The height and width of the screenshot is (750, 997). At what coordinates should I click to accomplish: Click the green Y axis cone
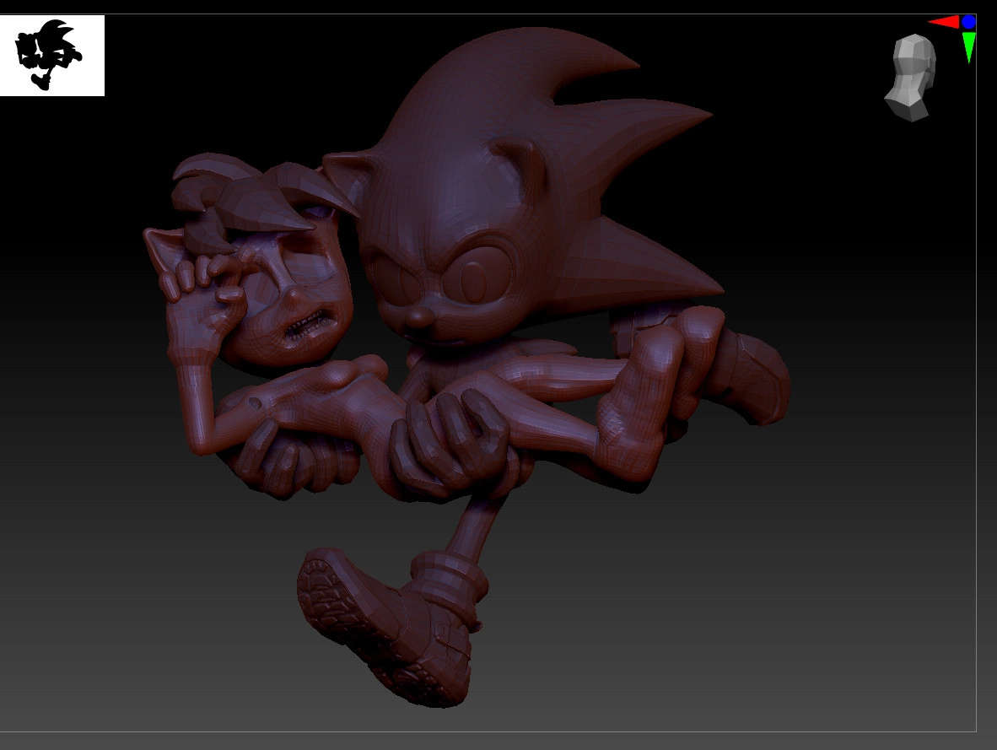[x=968, y=46]
